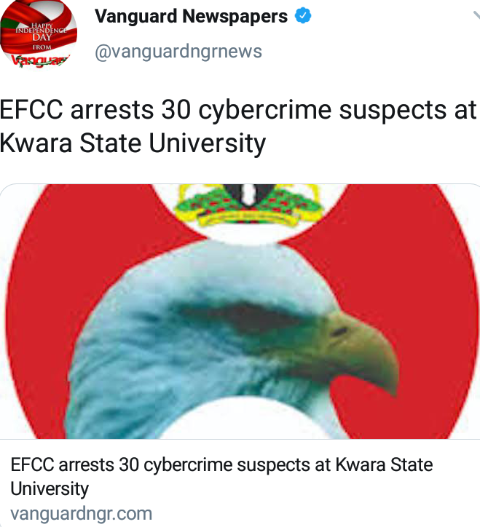Click the eagle's green beak
Viewport: 480px width, 527px height.
coord(361,349)
